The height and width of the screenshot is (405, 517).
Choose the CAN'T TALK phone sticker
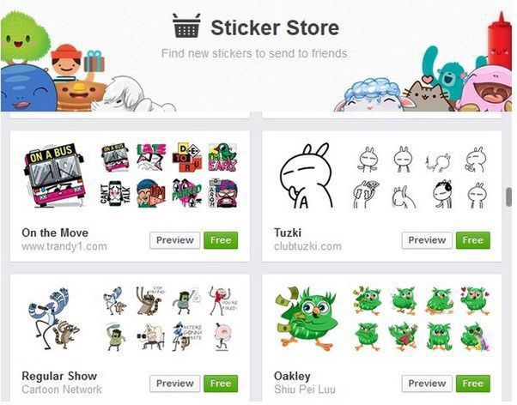(x=115, y=193)
